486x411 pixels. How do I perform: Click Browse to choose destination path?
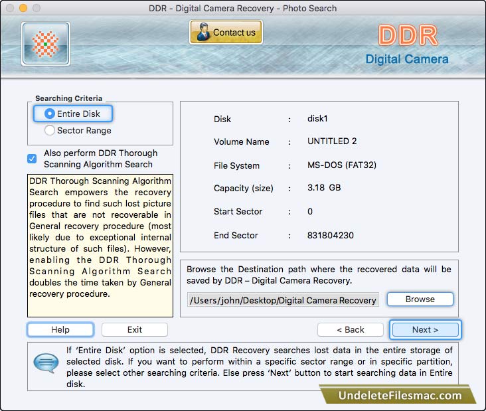pos(420,299)
